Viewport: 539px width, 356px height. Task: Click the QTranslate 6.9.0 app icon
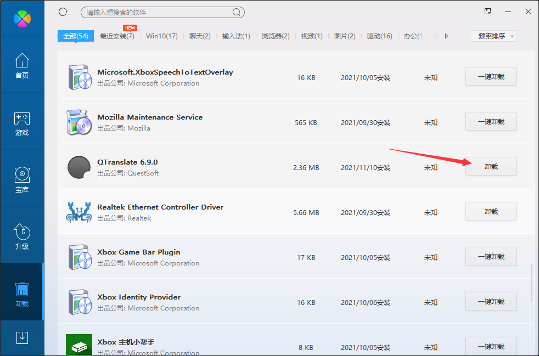79,167
